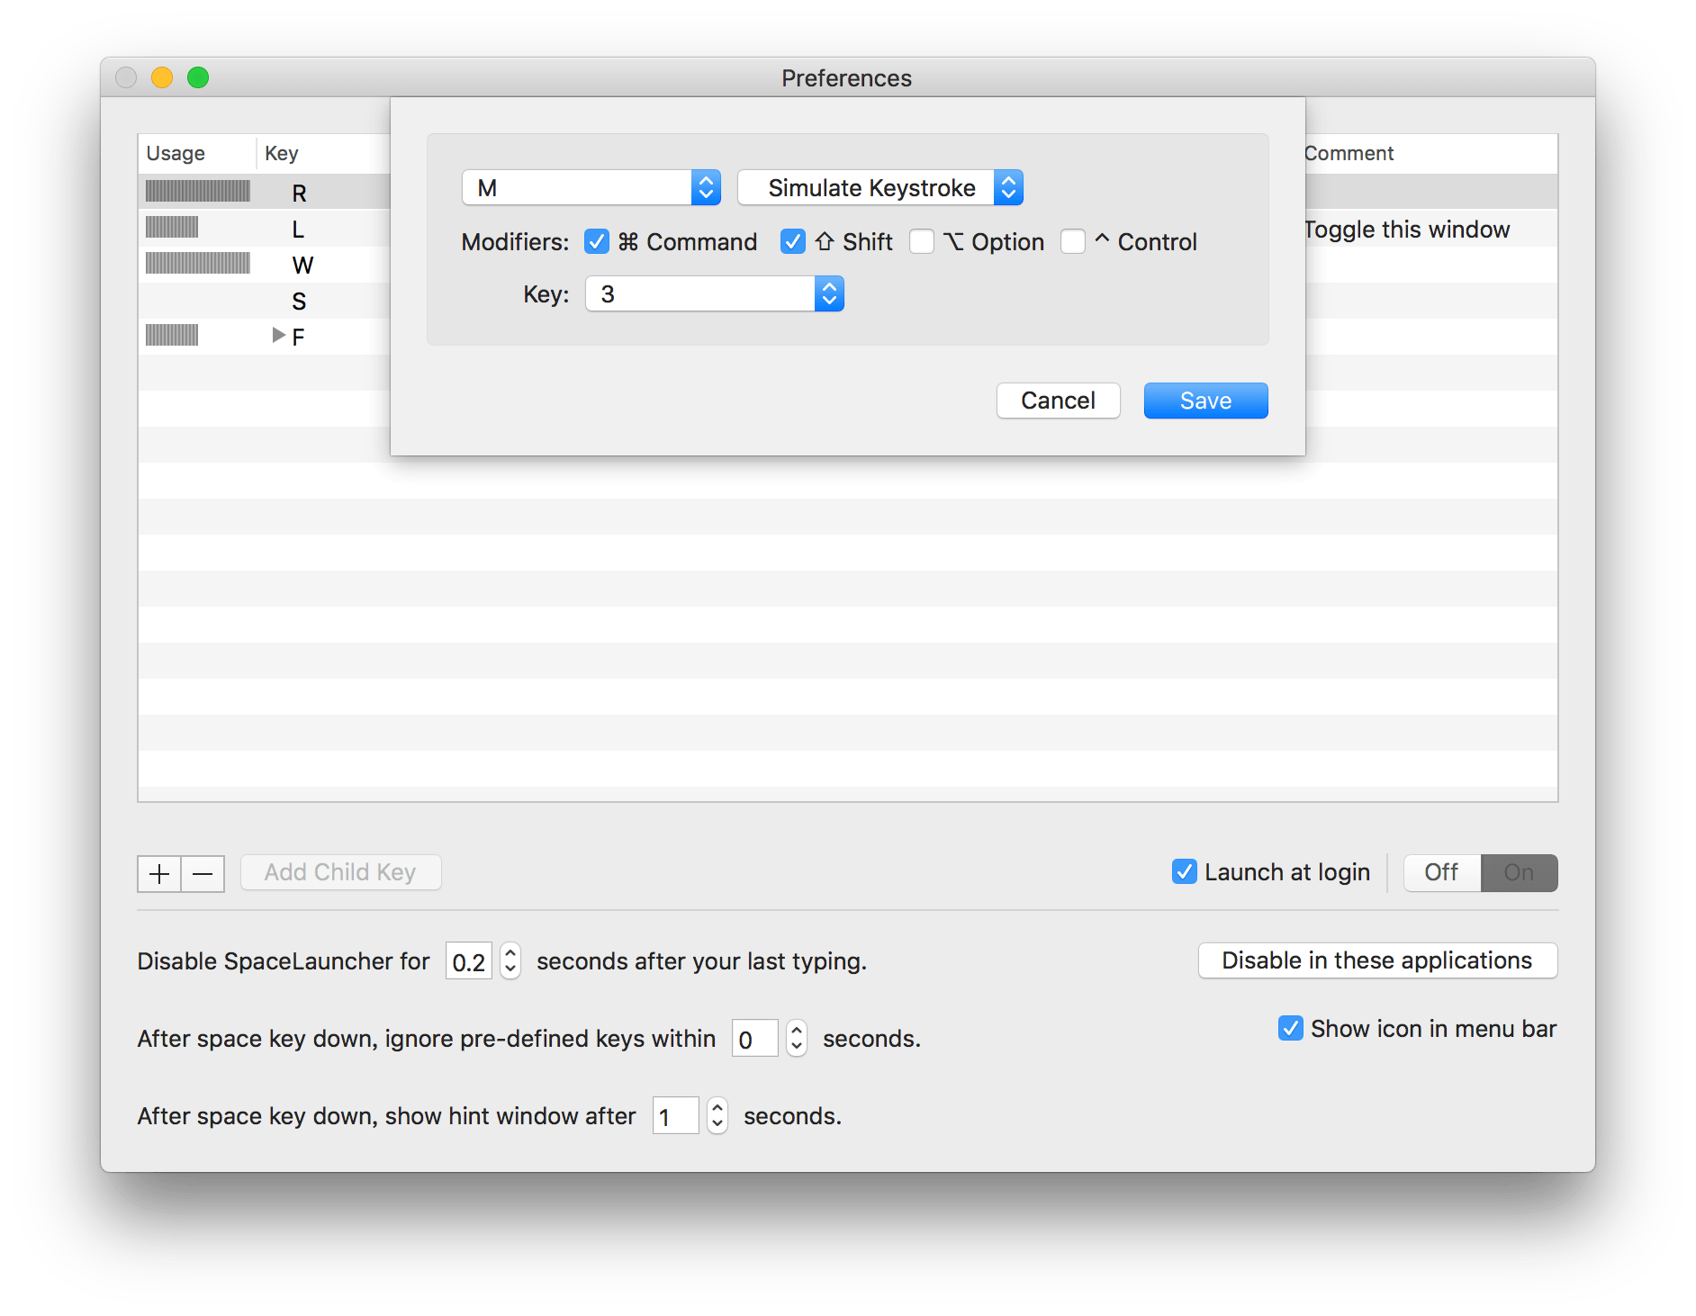Switch SpaceLauncher to On
The image size is (1696, 1316).
pyautogui.click(x=1519, y=872)
